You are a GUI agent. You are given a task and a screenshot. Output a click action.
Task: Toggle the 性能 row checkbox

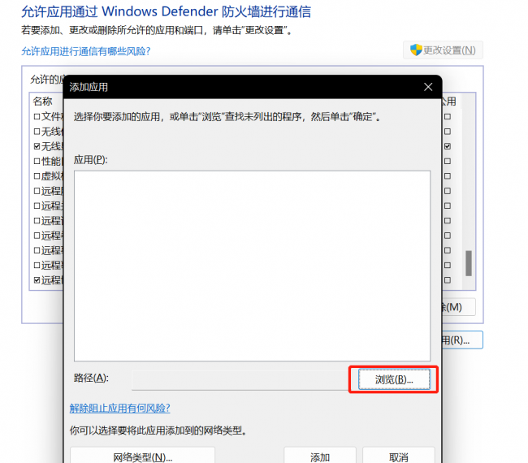point(37,161)
